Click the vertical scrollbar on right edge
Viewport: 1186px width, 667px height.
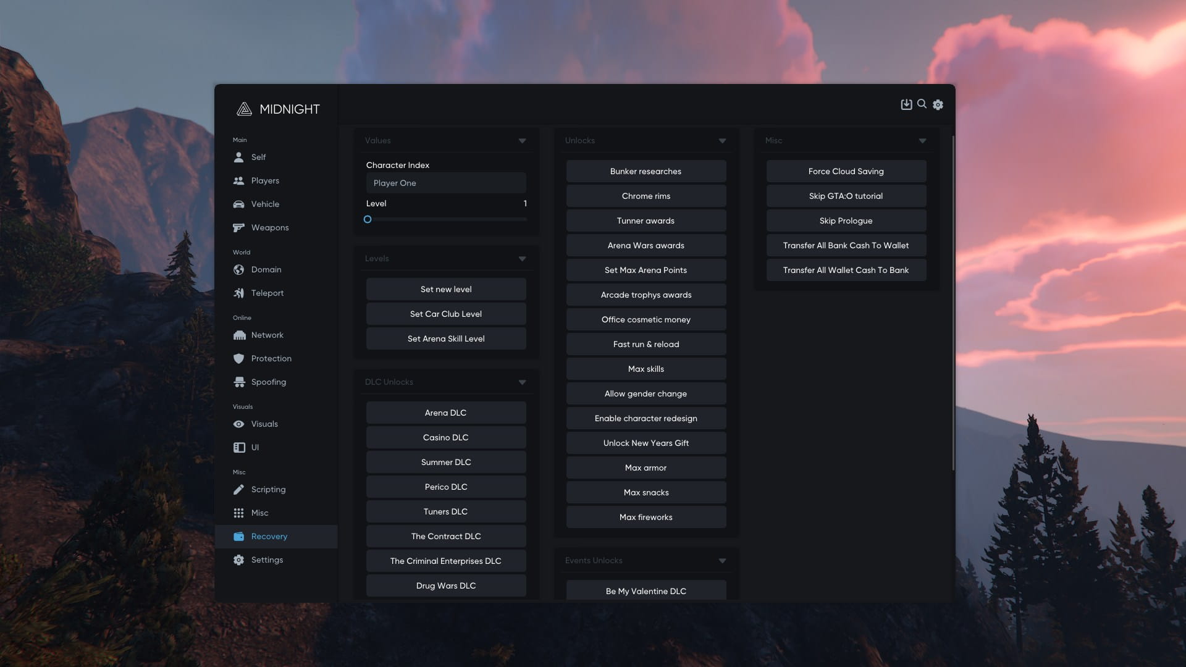[953, 303]
